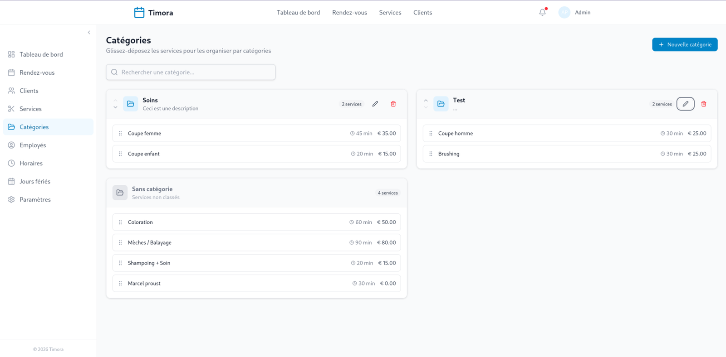Open Tableau de bord in sidebar
Image resolution: width=726 pixels, height=357 pixels.
click(x=48, y=54)
